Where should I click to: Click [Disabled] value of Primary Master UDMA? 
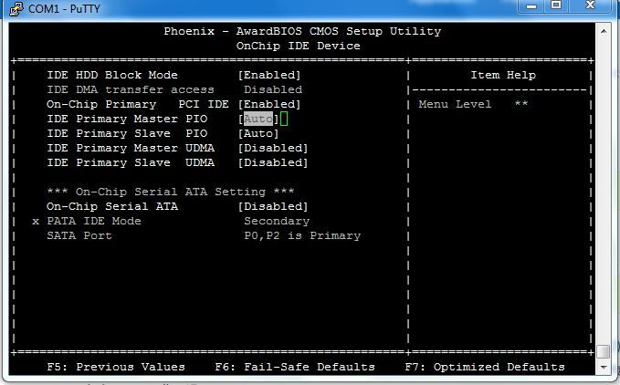pos(273,148)
